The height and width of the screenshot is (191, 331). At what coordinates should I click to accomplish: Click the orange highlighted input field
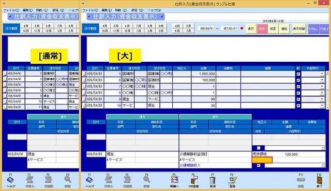(x=262, y=160)
